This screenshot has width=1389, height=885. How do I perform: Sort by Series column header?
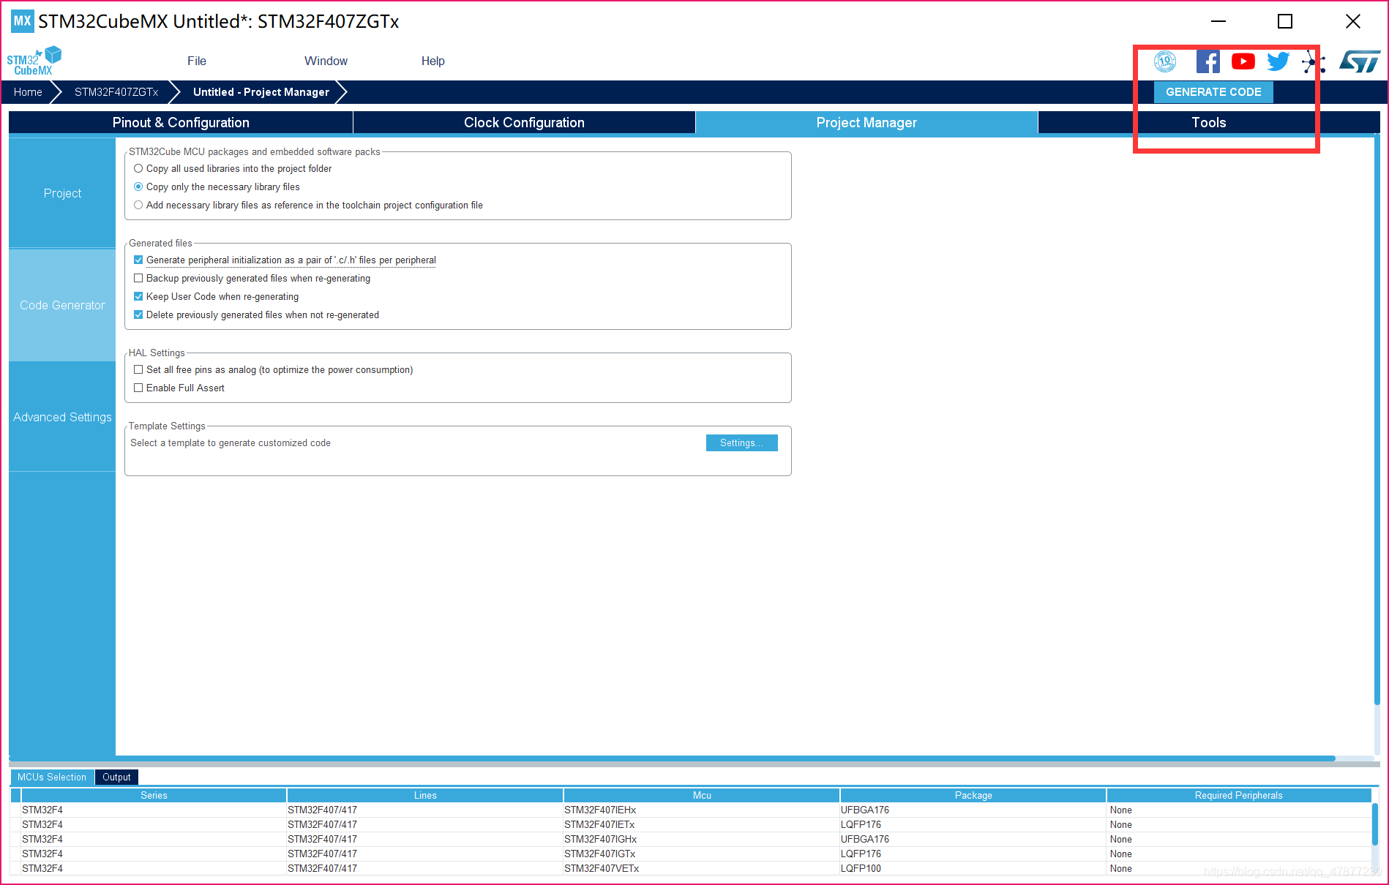tap(154, 796)
